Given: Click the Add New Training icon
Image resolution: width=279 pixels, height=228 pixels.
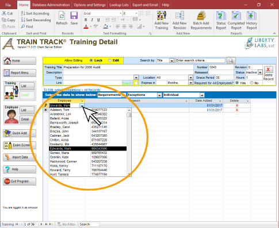Looking at the screenshot, I should [162, 20].
